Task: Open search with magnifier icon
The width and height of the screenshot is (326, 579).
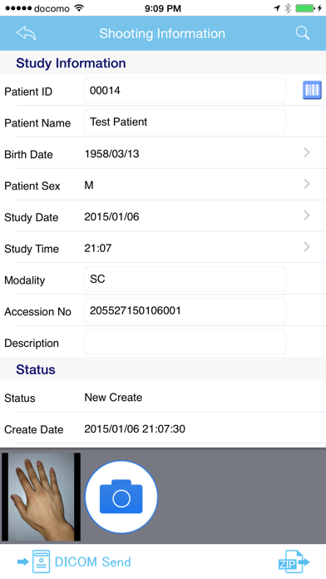Action: pyautogui.click(x=303, y=33)
